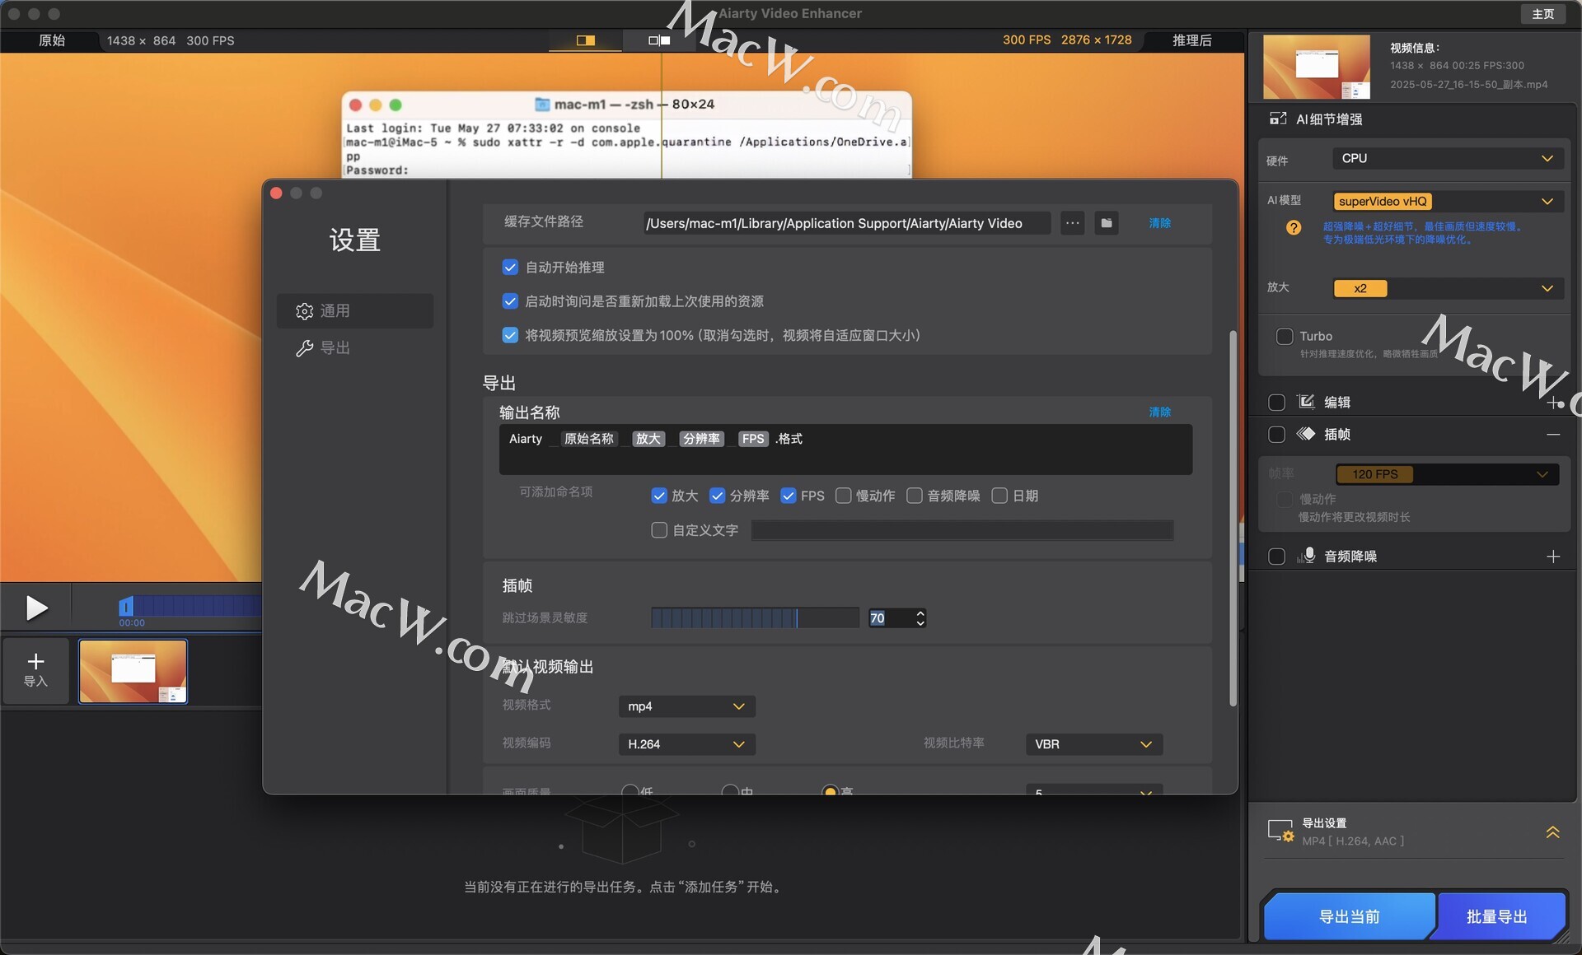The height and width of the screenshot is (955, 1582).
Task: Enable the 编辑 edit checkbox
Action: 1276,402
